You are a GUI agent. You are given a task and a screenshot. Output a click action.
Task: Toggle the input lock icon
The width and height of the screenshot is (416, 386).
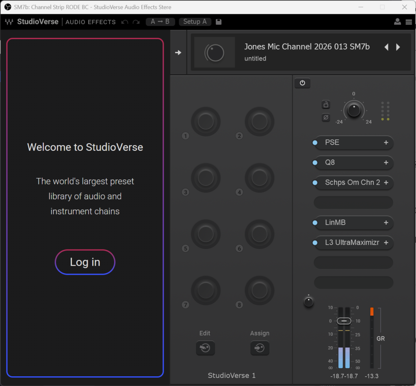(326, 104)
